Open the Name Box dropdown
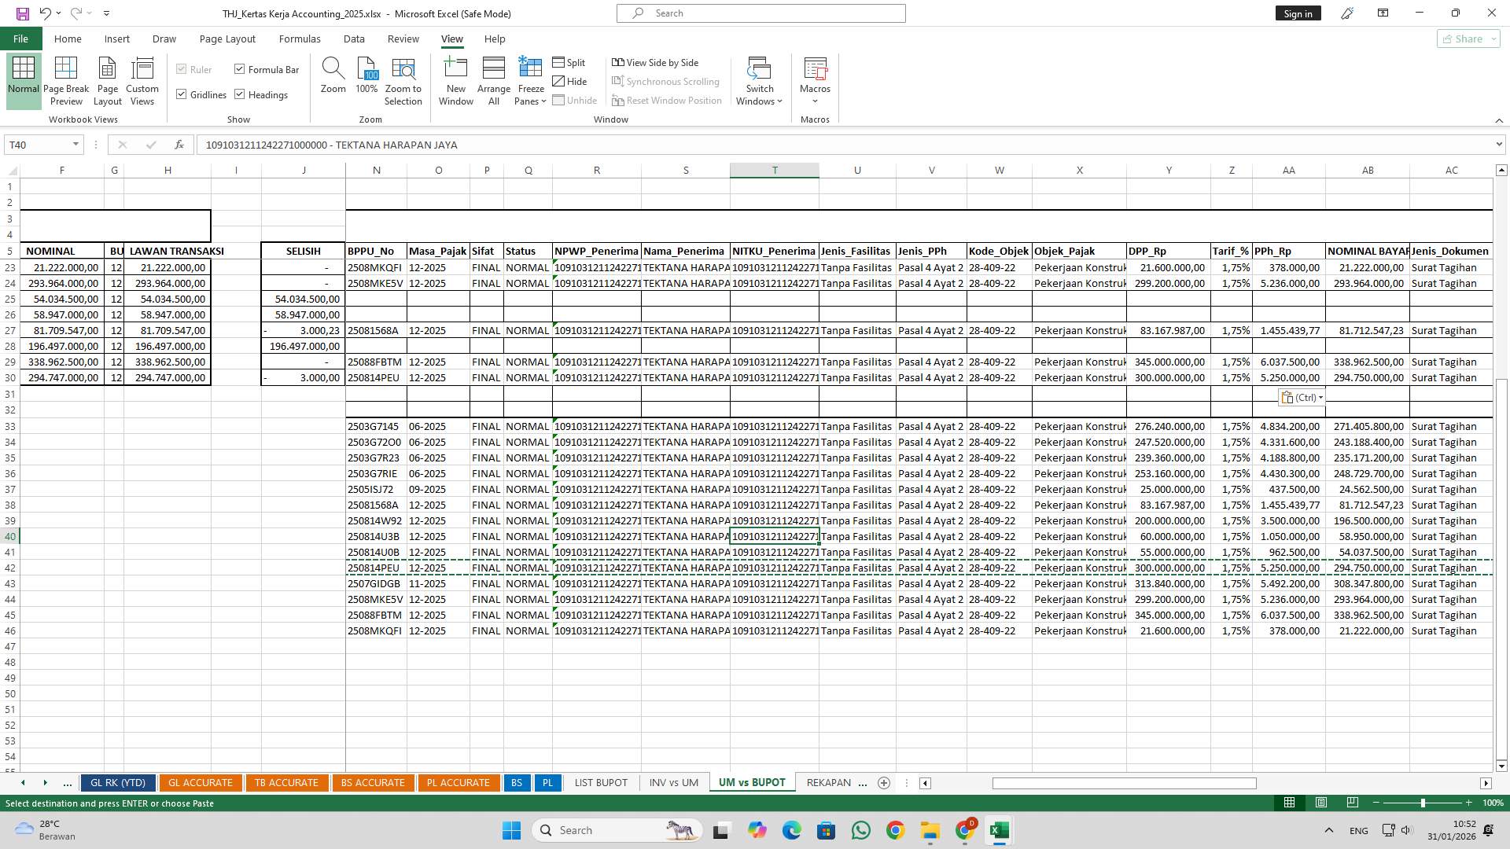Image resolution: width=1510 pixels, height=849 pixels. (x=75, y=145)
